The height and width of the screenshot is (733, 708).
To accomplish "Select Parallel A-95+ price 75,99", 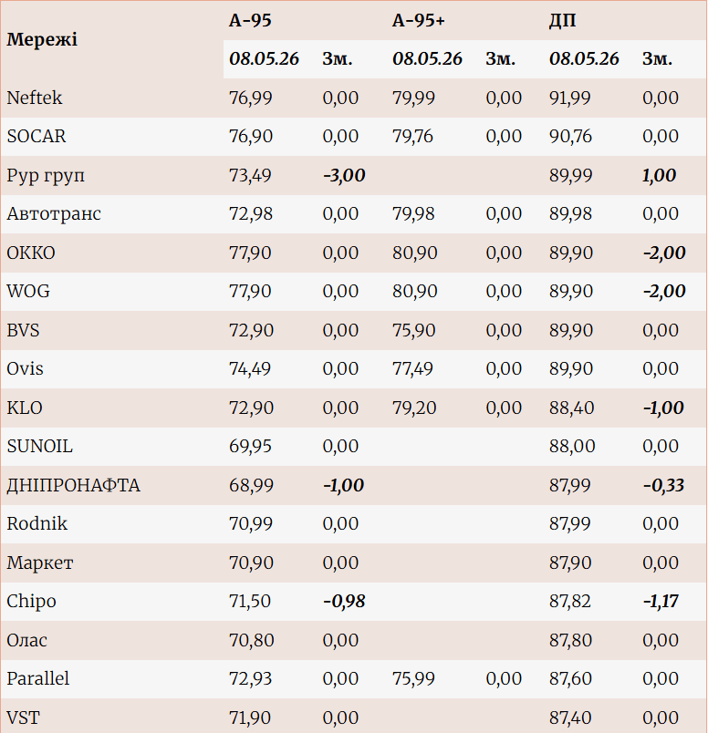I will click(413, 679).
